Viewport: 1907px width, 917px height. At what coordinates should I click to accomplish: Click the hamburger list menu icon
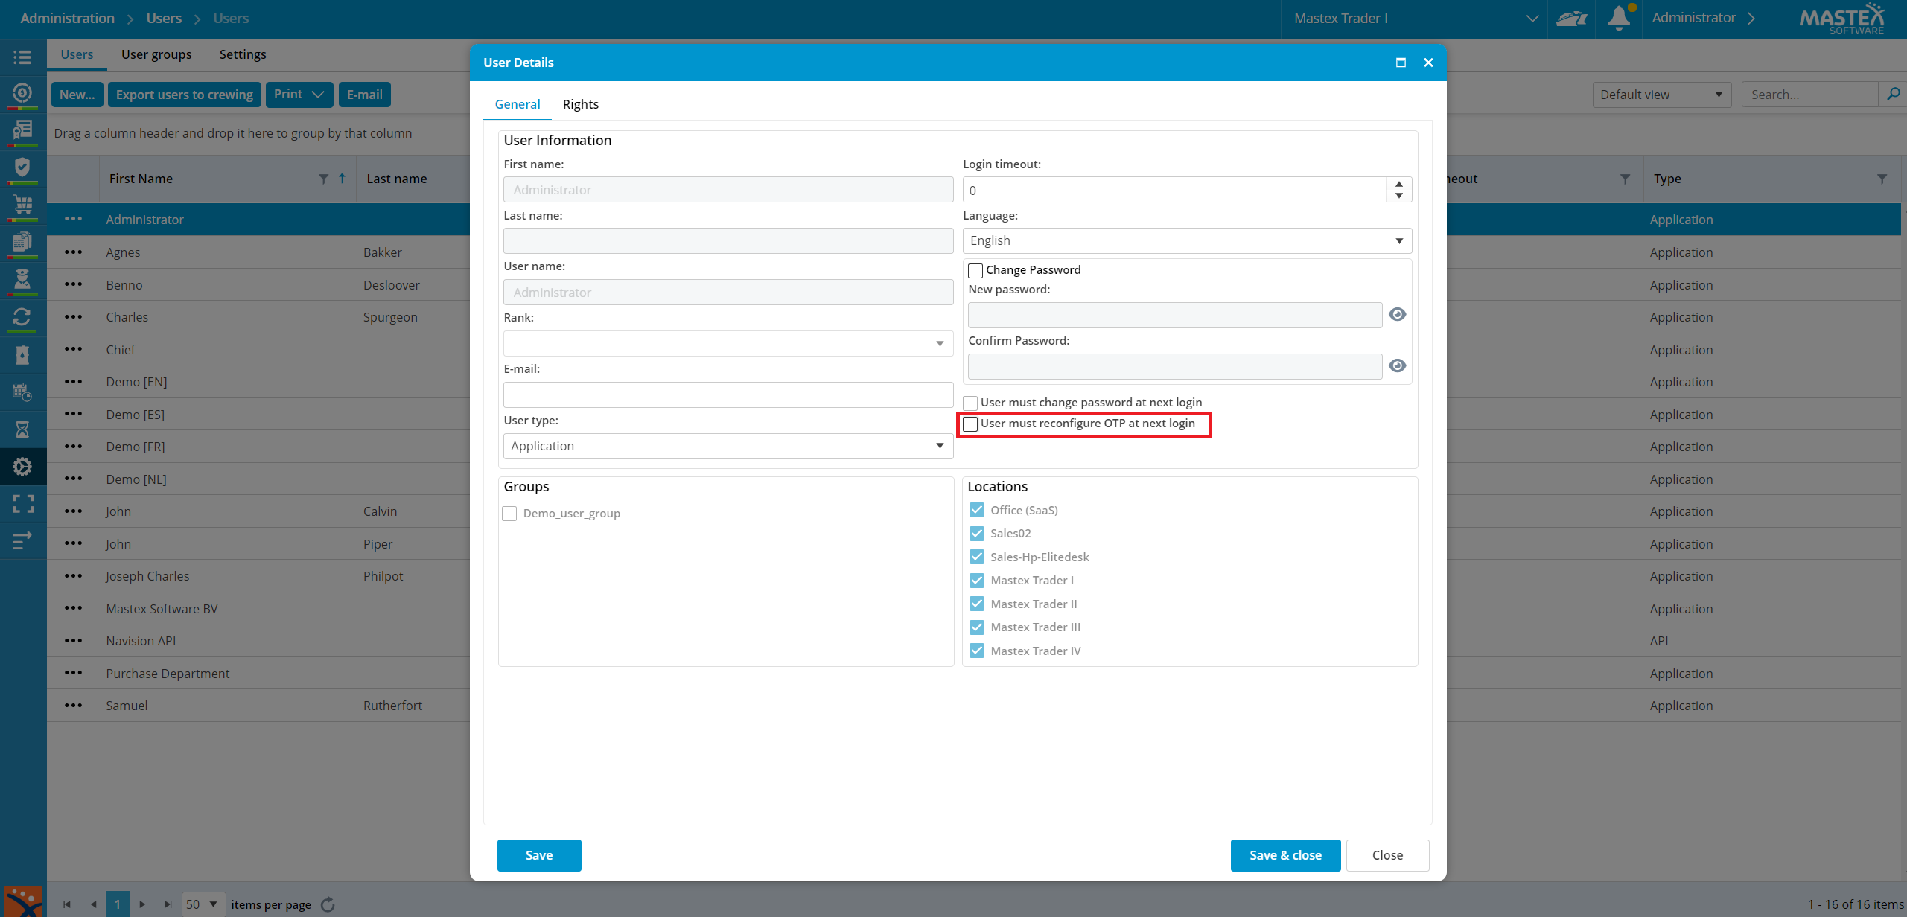(x=22, y=57)
